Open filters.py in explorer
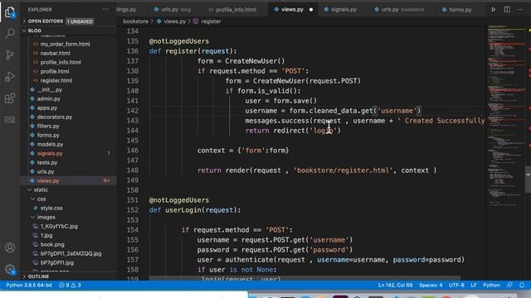531x298 pixels. pos(48,126)
